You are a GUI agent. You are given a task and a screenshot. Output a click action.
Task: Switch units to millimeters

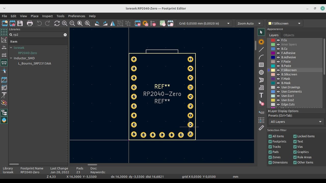tap(4, 62)
